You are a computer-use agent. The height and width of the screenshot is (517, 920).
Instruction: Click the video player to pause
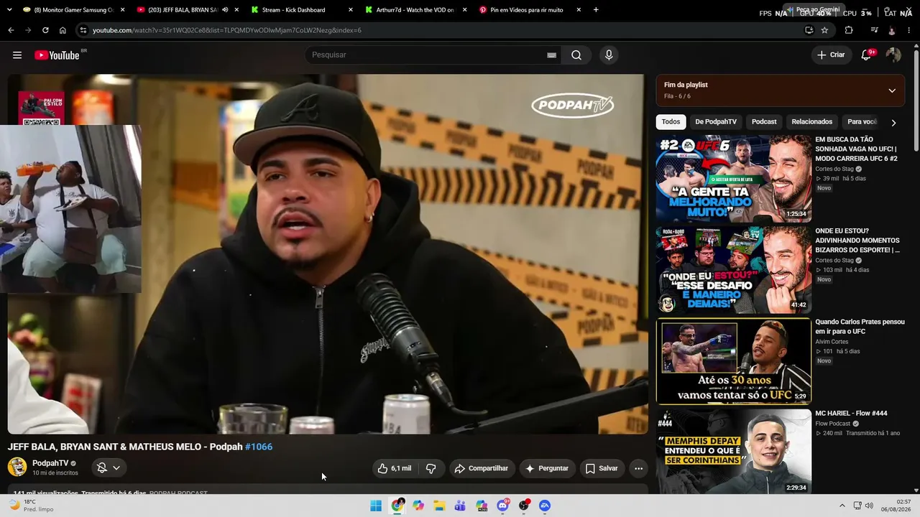point(326,253)
